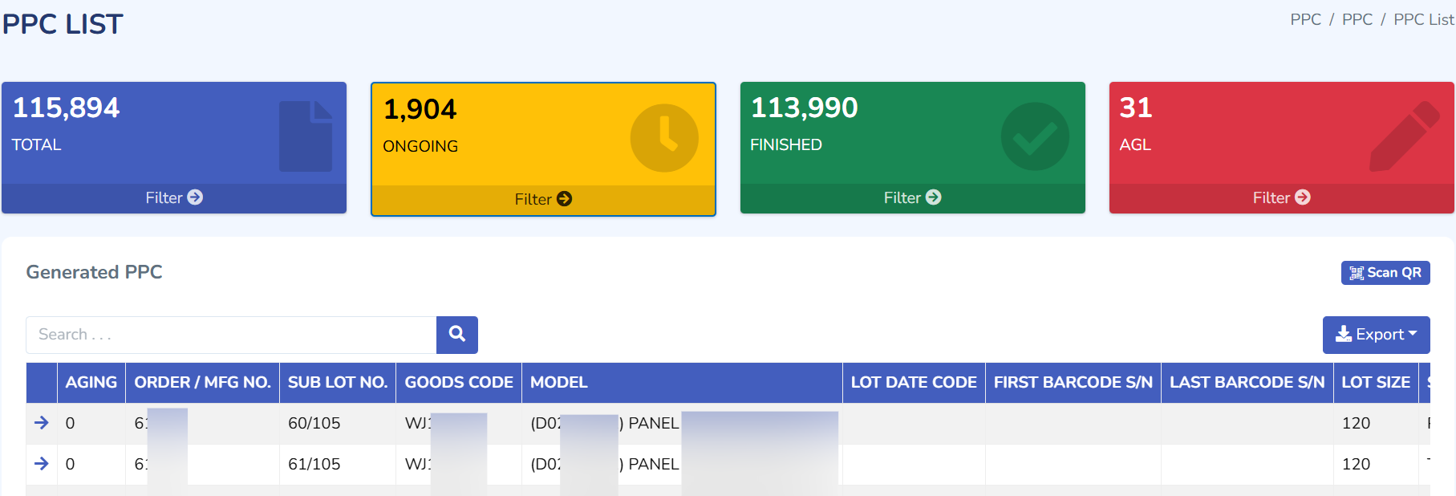Click the 31 AGL count

click(x=1136, y=108)
